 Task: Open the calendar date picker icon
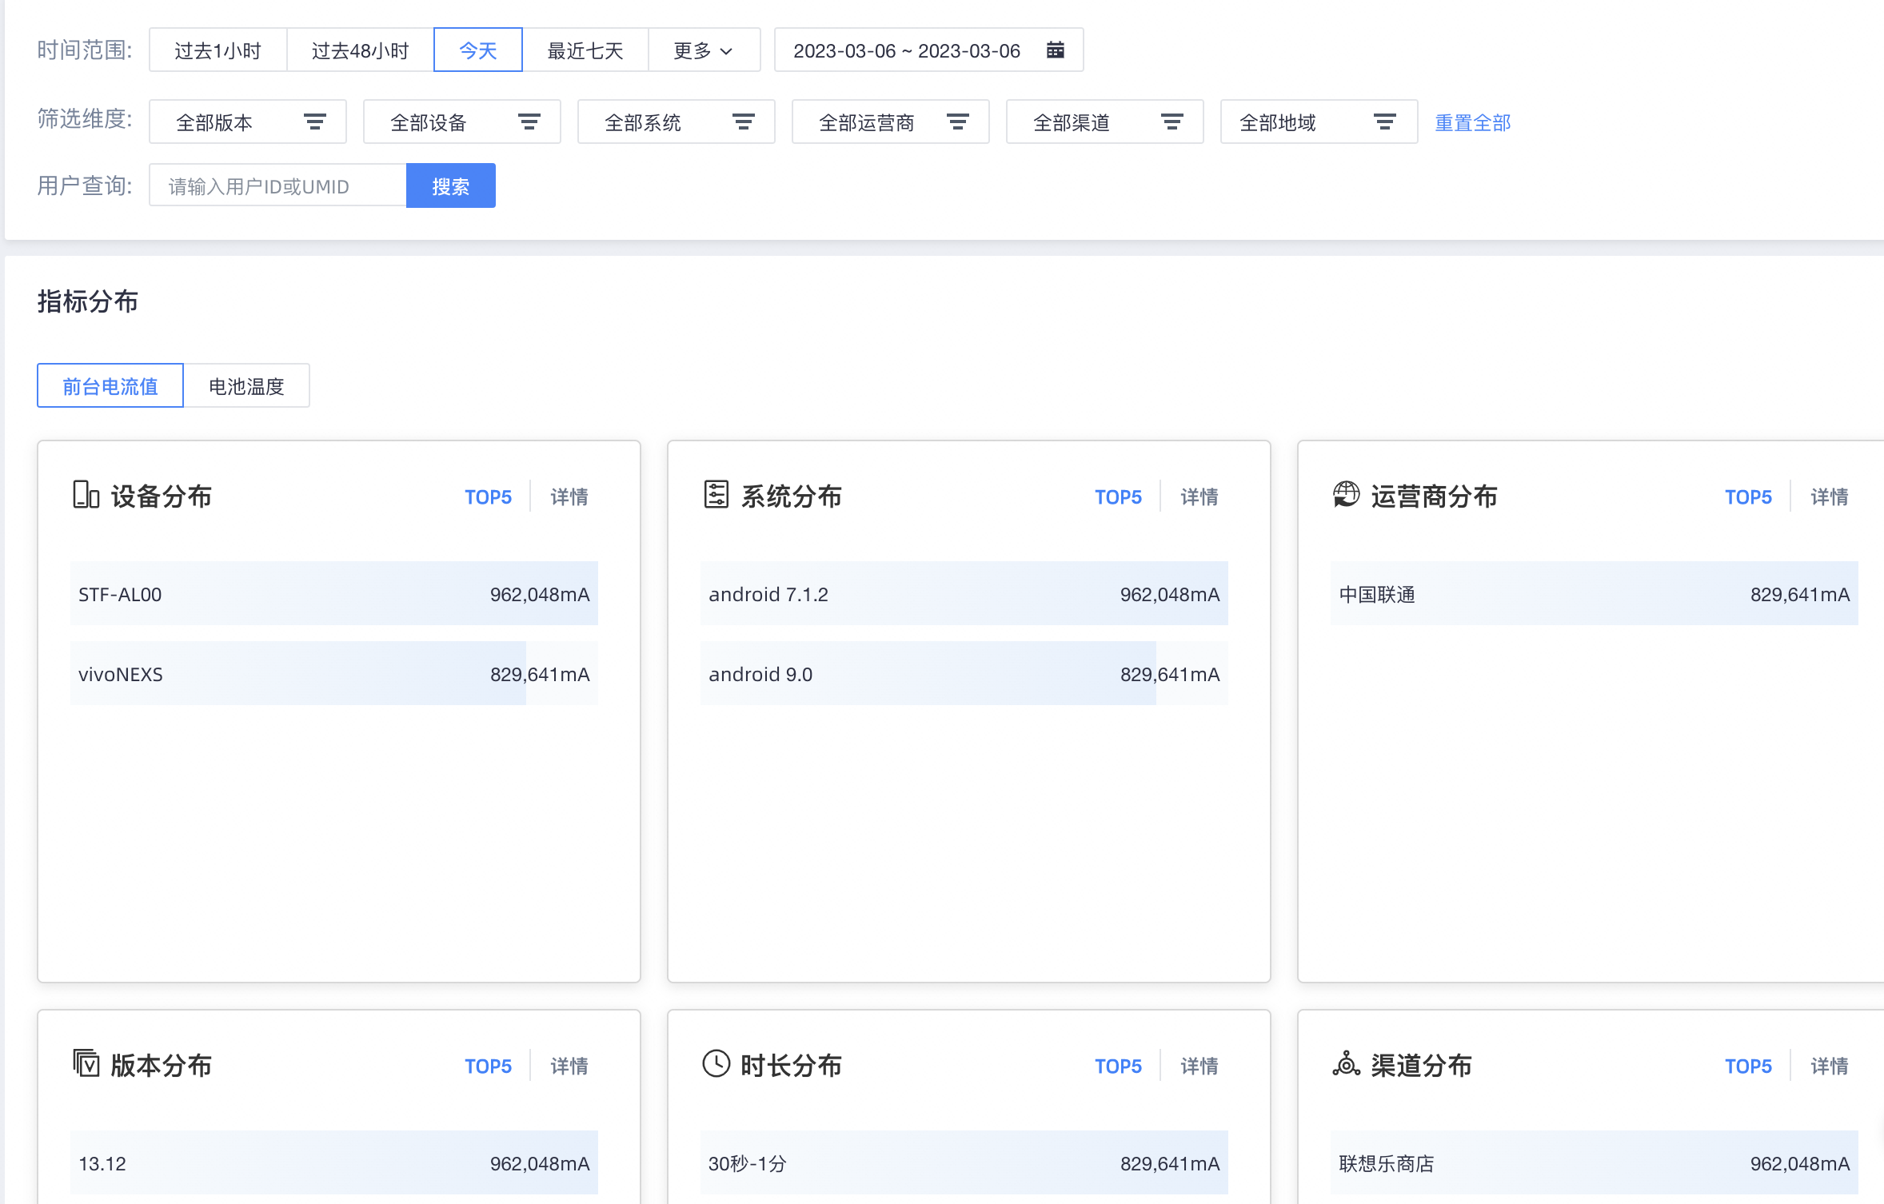tap(1055, 50)
